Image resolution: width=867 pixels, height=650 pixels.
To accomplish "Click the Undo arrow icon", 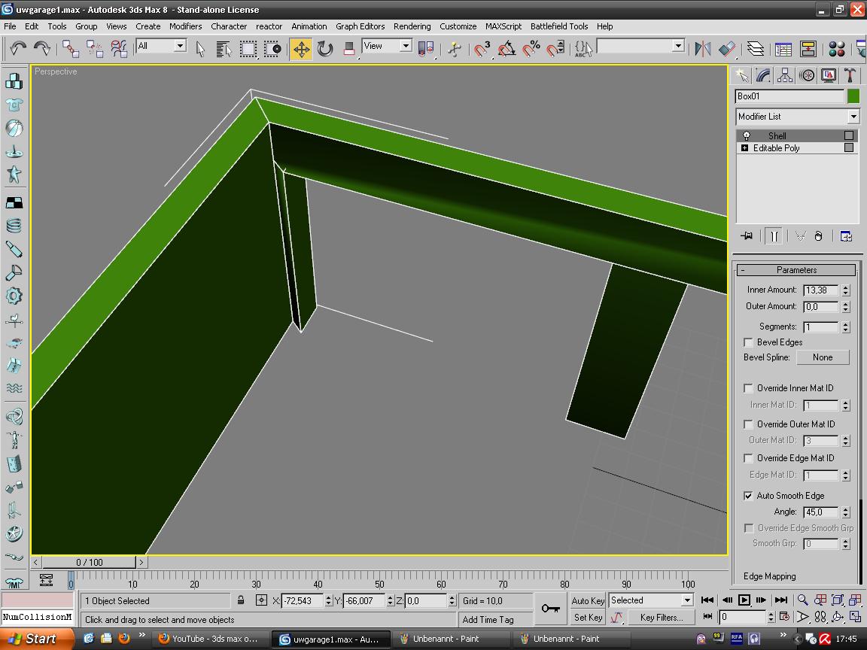I will coord(18,49).
